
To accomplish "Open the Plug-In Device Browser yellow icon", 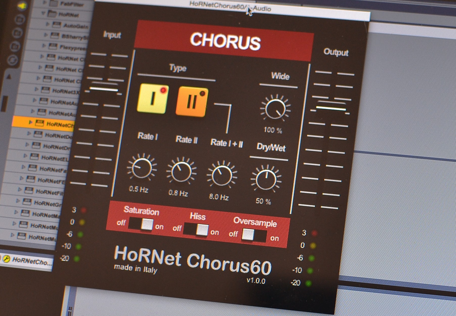I will point(22,6).
